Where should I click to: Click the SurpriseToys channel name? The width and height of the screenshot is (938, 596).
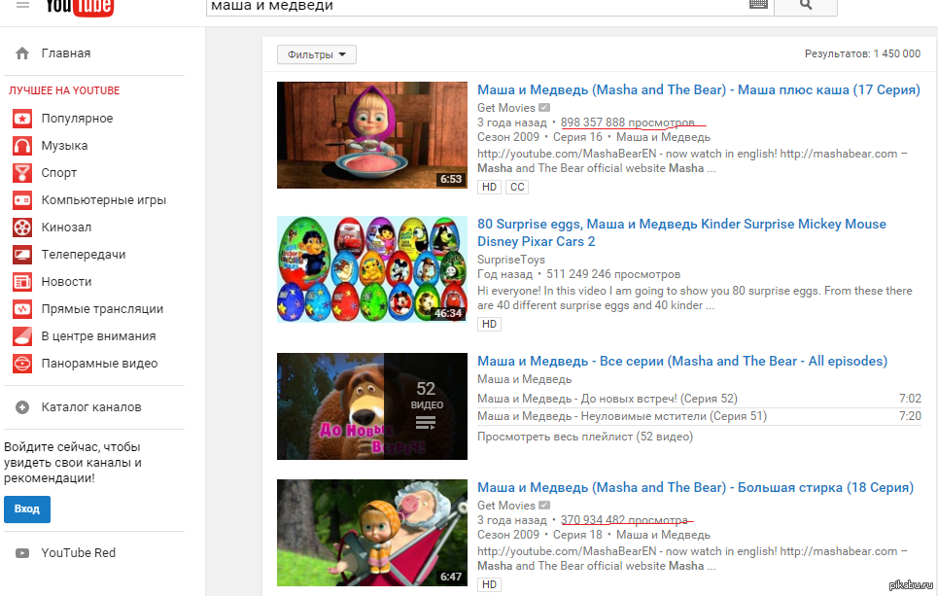[510, 260]
